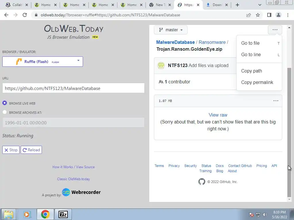Open How it Works / View Source link
Viewport: 294px width, 220px height.
pos(73,167)
